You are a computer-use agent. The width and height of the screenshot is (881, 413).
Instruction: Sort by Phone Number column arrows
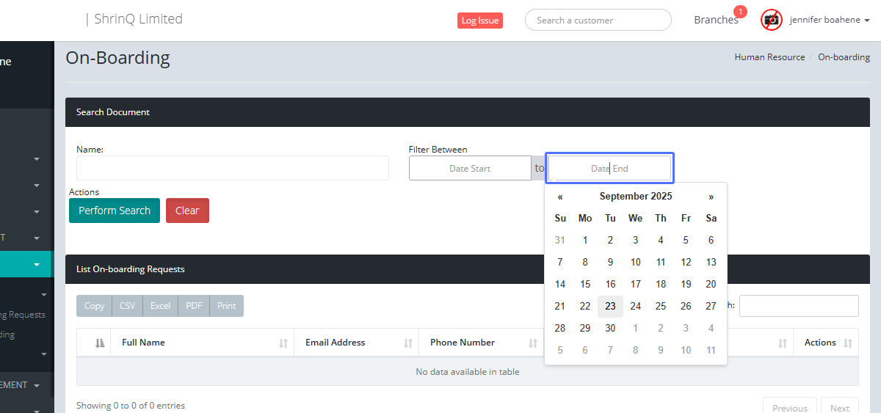tap(533, 343)
